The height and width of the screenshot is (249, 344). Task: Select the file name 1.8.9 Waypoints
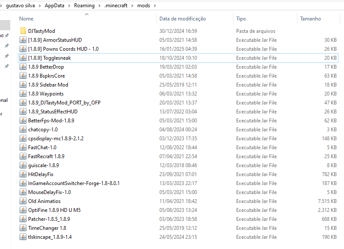click(x=46, y=94)
